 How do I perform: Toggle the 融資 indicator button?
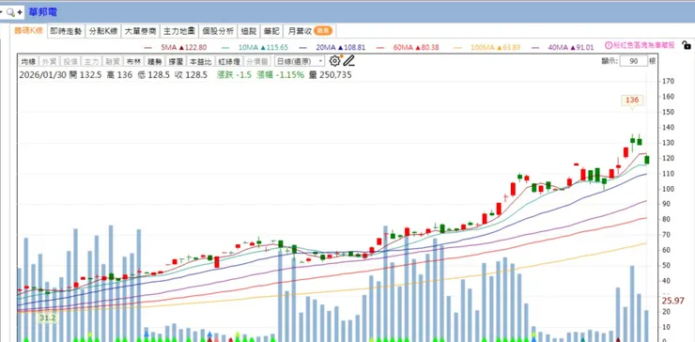coord(113,61)
